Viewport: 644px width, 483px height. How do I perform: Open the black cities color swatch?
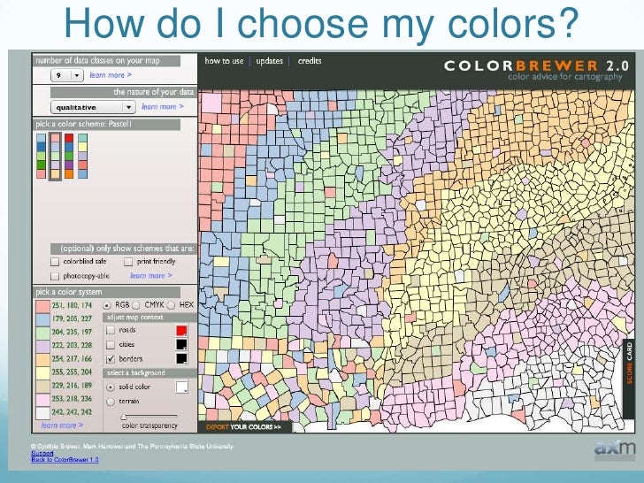(x=181, y=344)
